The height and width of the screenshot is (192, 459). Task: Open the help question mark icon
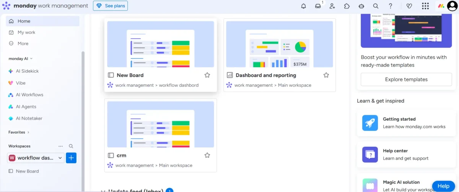tap(391, 6)
